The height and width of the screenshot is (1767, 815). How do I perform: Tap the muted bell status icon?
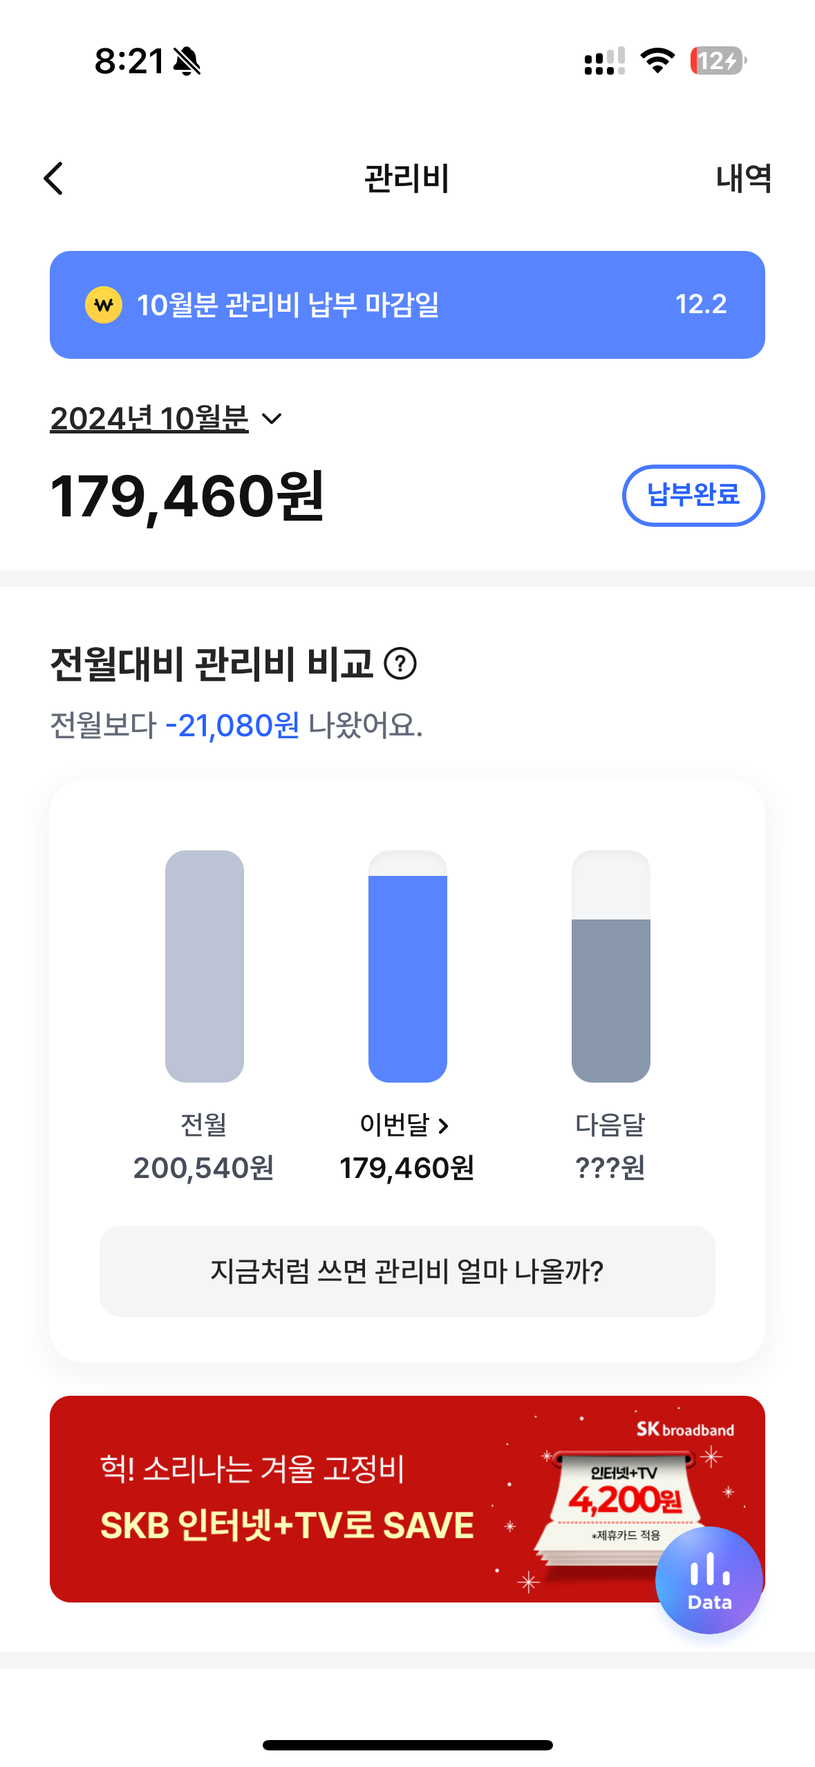point(187,61)
